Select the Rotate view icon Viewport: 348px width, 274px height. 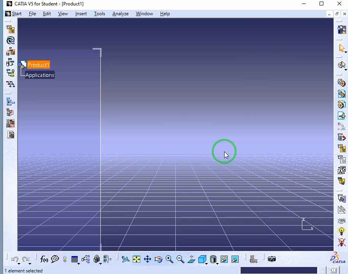(x=158, y=259)
